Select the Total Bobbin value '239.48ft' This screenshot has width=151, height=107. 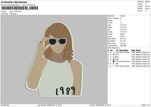pos(123,45)
